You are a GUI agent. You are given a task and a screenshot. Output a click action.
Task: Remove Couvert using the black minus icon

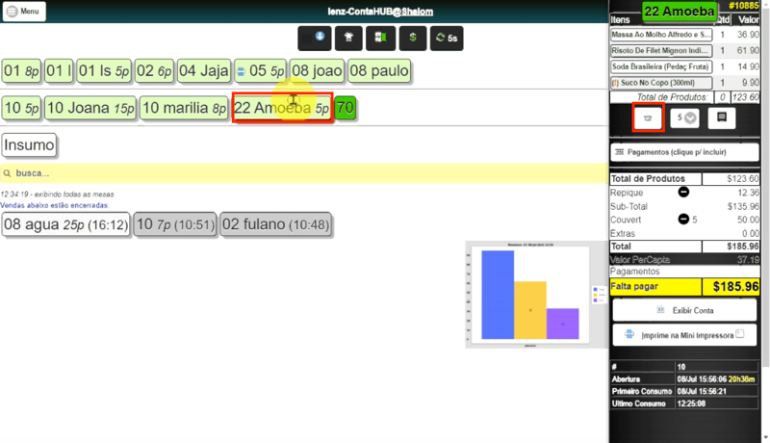click(x=683, y=219)
